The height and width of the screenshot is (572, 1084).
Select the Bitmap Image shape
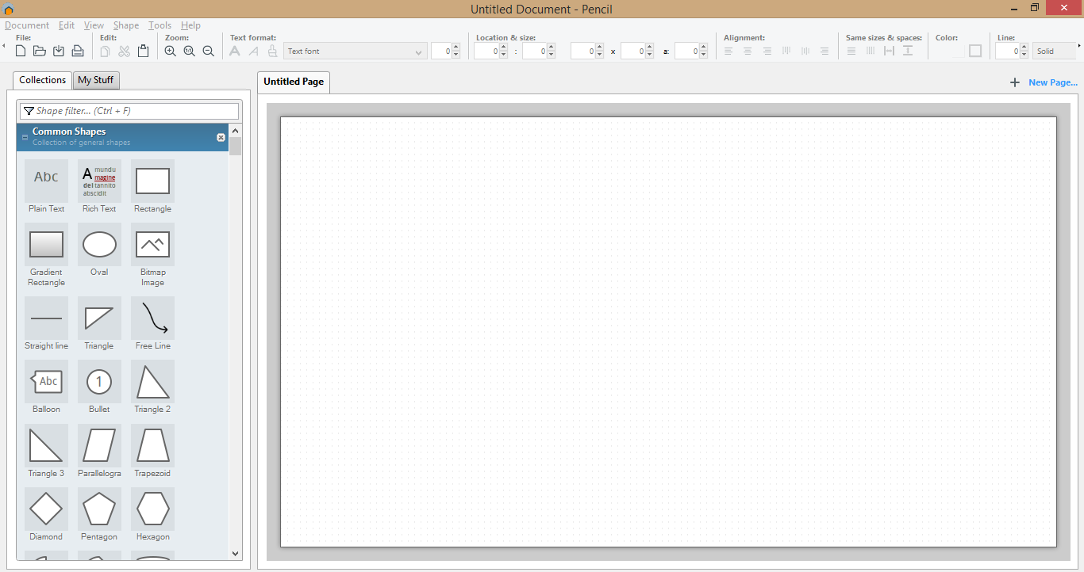click(x=152, y=255)
